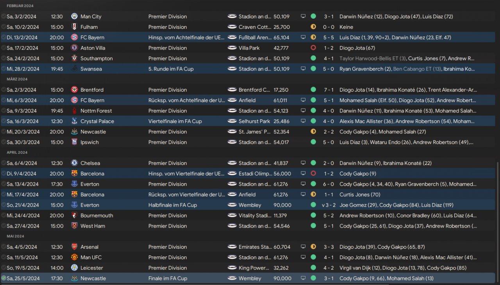Click the Swansea club badge
500x285 pixels.
point(74,69)
